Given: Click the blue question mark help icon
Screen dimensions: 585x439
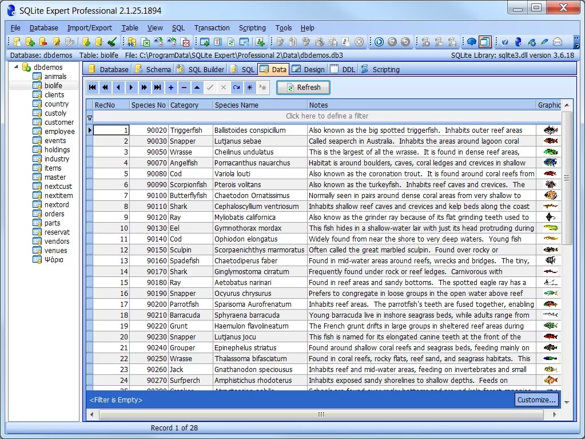Looking at the screenshot, I should (504, 42).
